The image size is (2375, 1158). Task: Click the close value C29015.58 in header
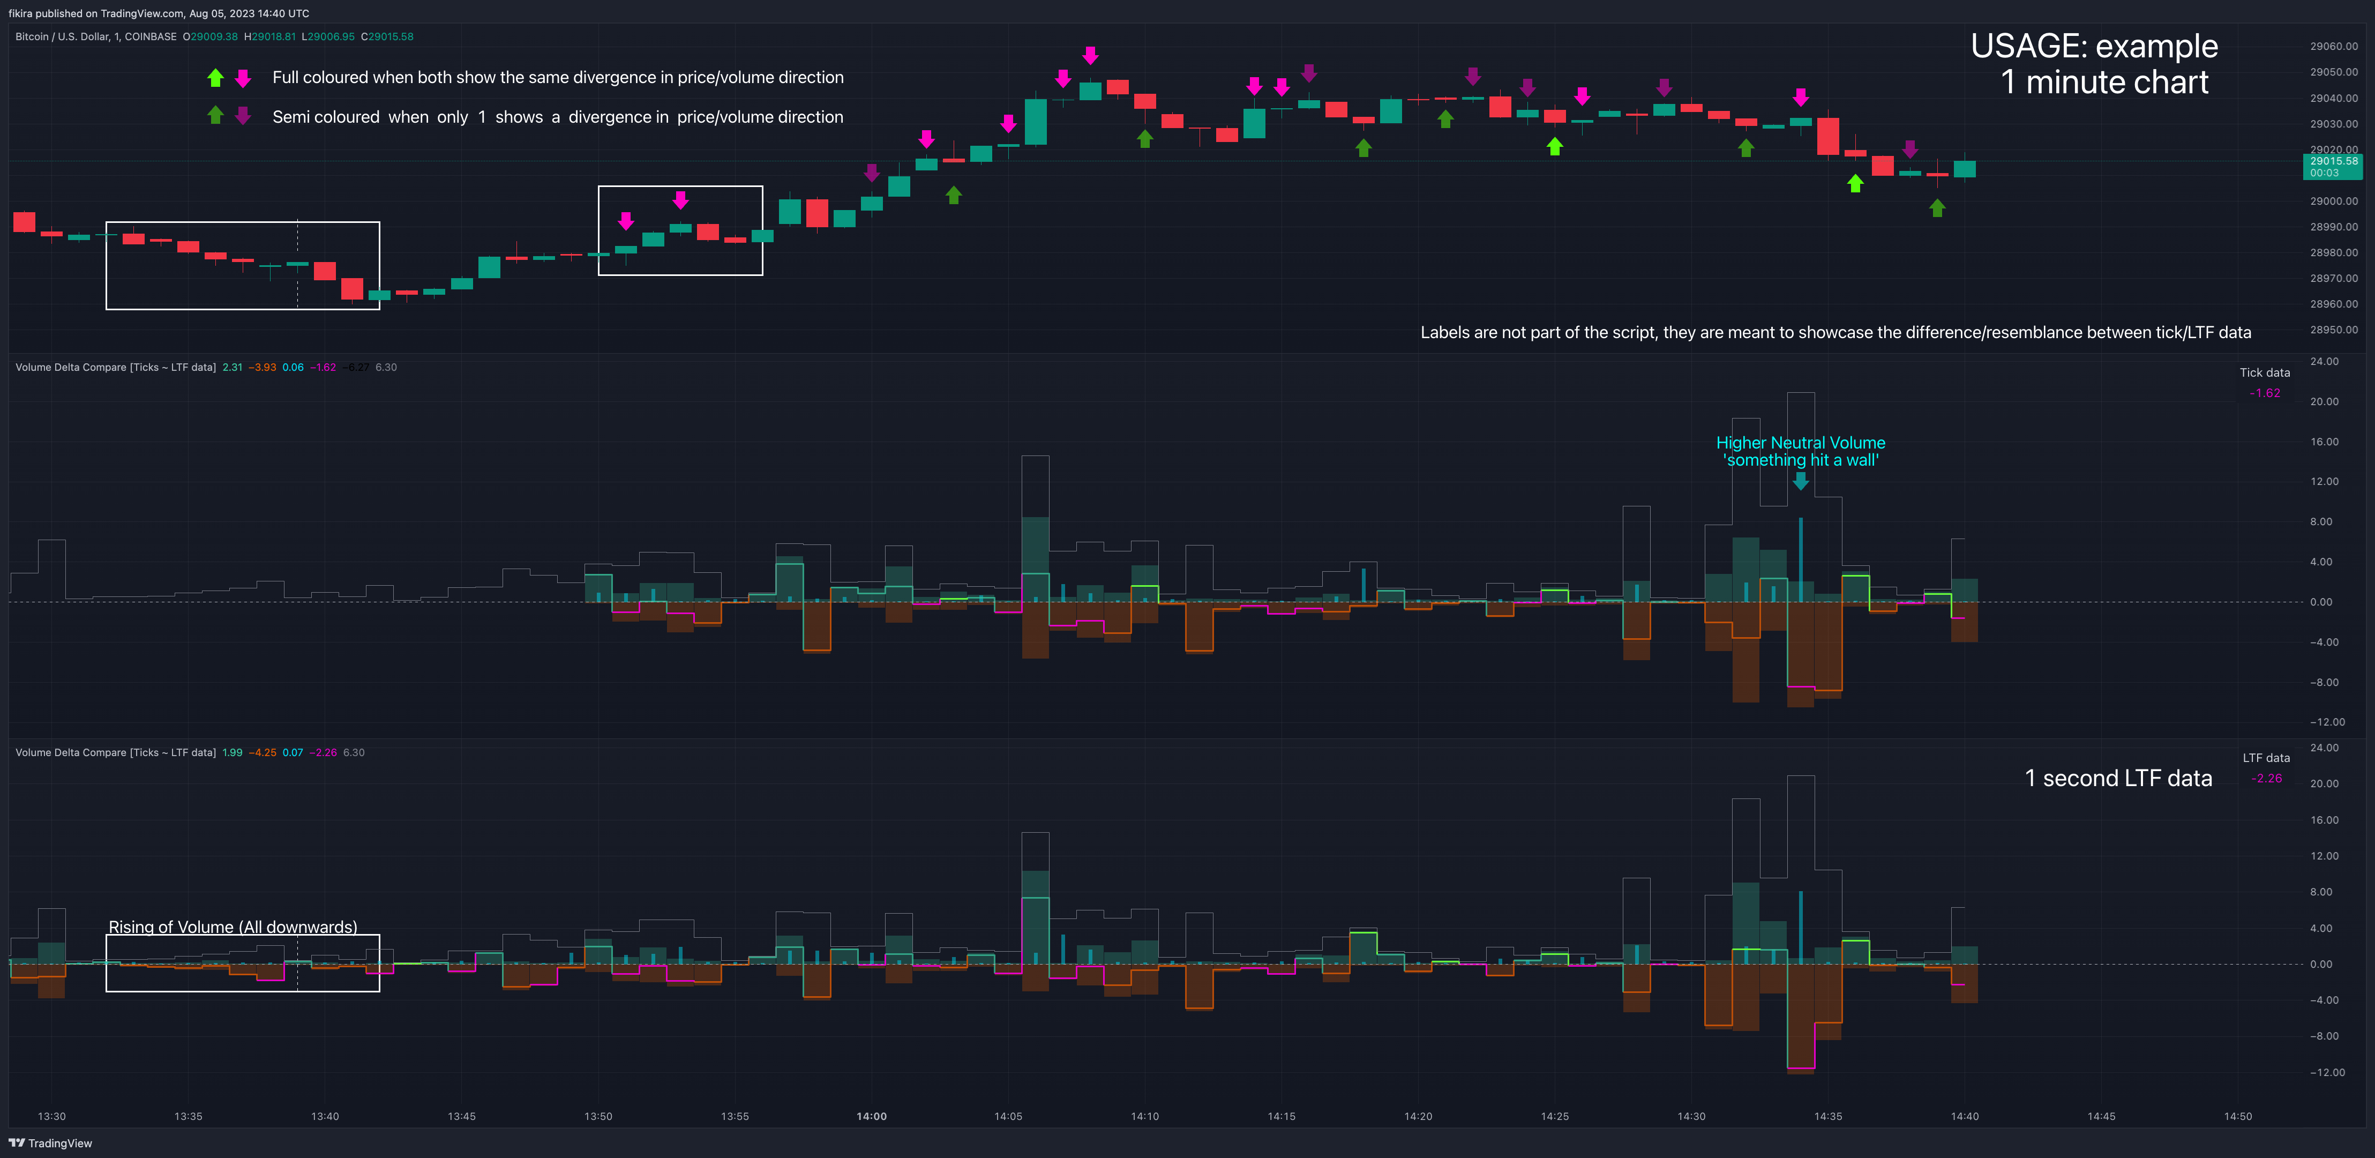pyautogui.click(x=387, y=37)
